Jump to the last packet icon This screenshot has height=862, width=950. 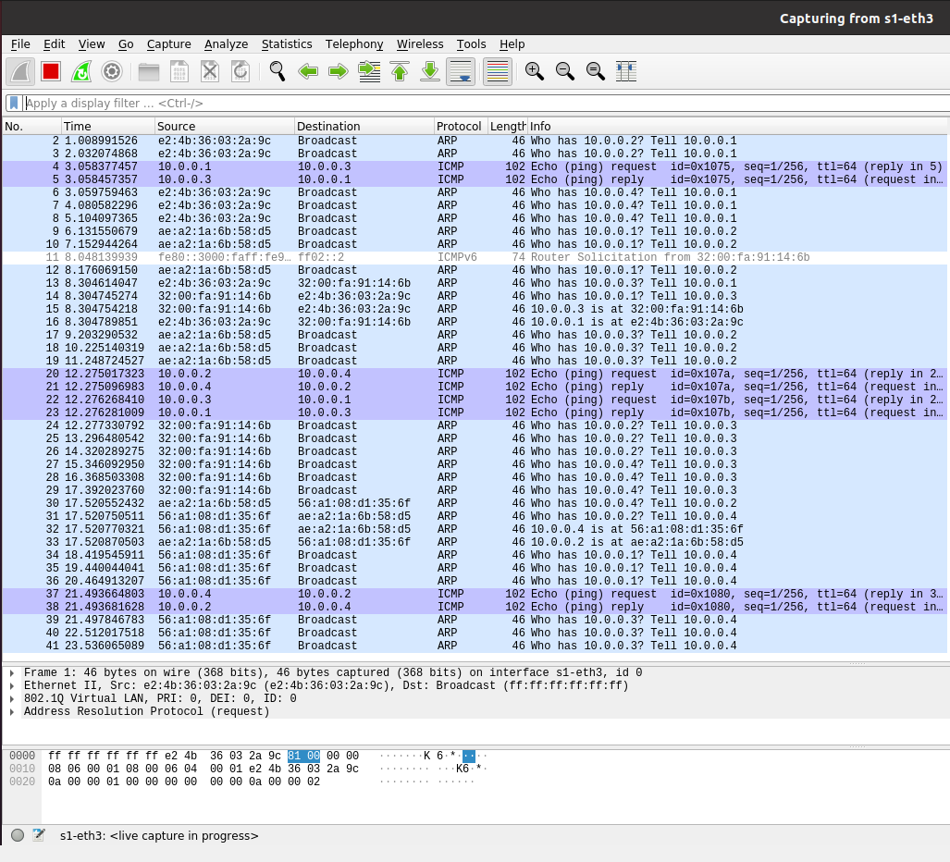coord(430,71)
